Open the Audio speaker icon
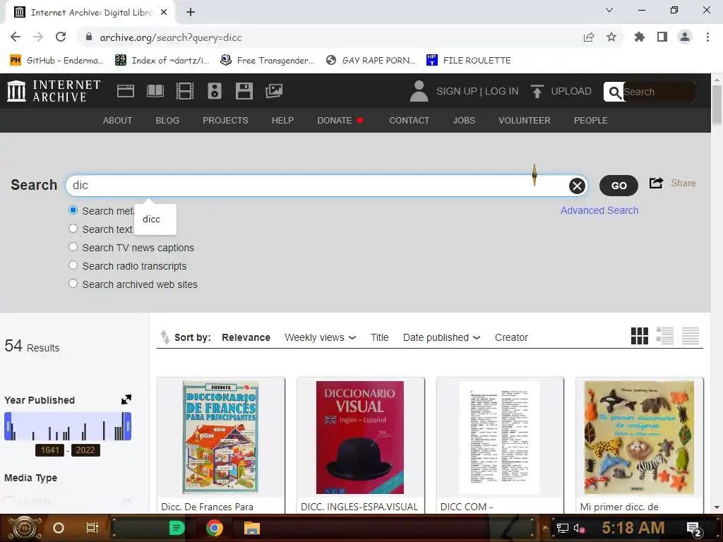The image size is (723, 542). click(x=215, y=91)
